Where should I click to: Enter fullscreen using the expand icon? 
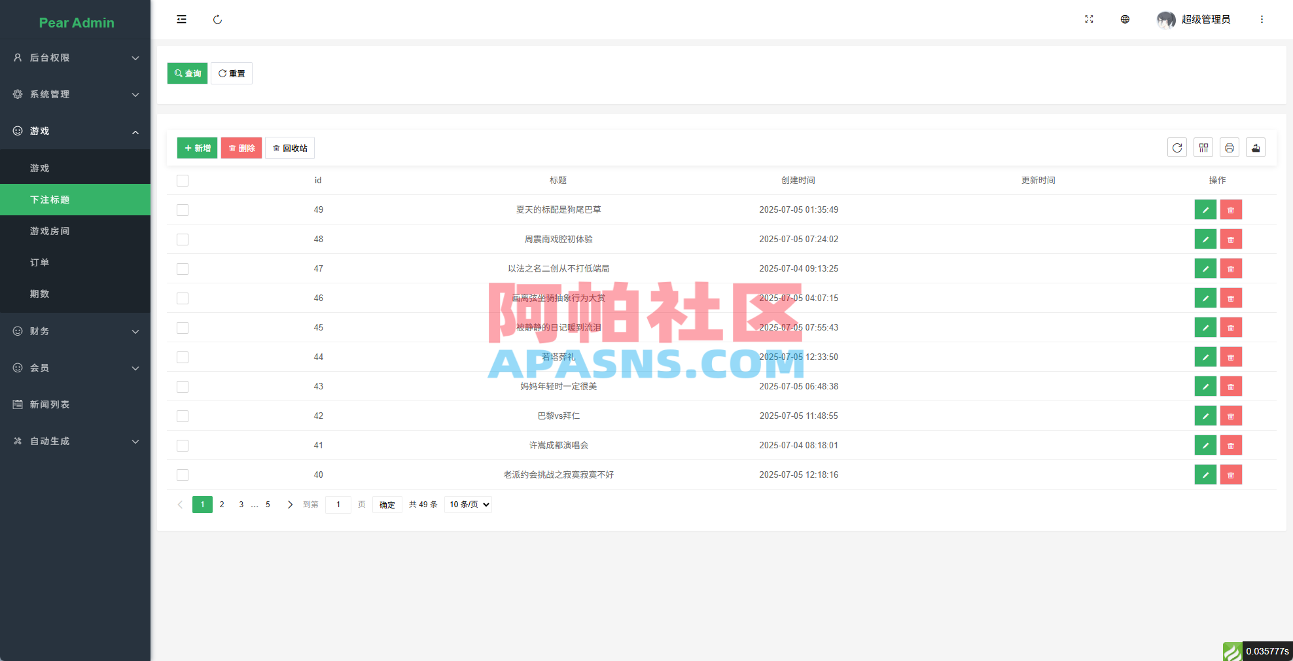[1089, 20]
